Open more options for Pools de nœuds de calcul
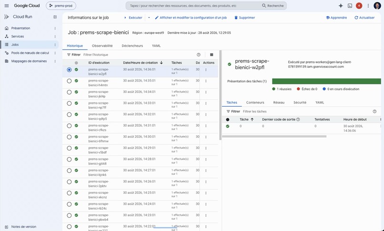 coord(55,53)
